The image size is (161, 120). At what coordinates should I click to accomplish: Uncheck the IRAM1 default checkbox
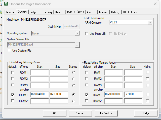87,95
